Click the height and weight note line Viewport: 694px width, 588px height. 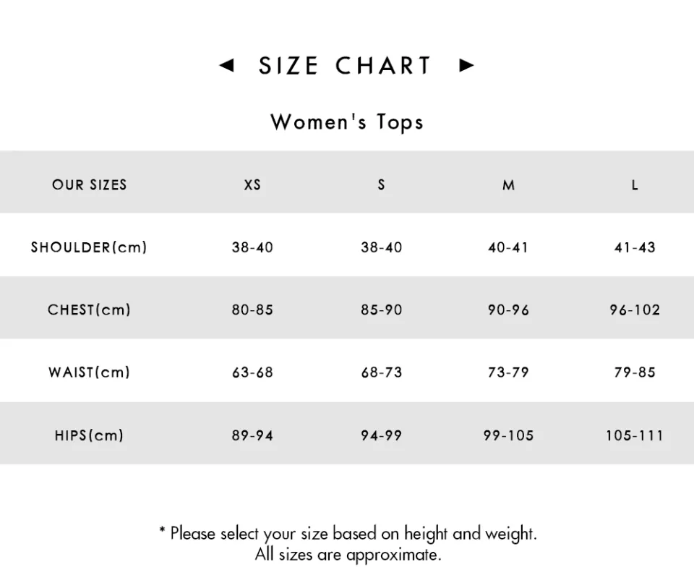(x=348, y=534)
